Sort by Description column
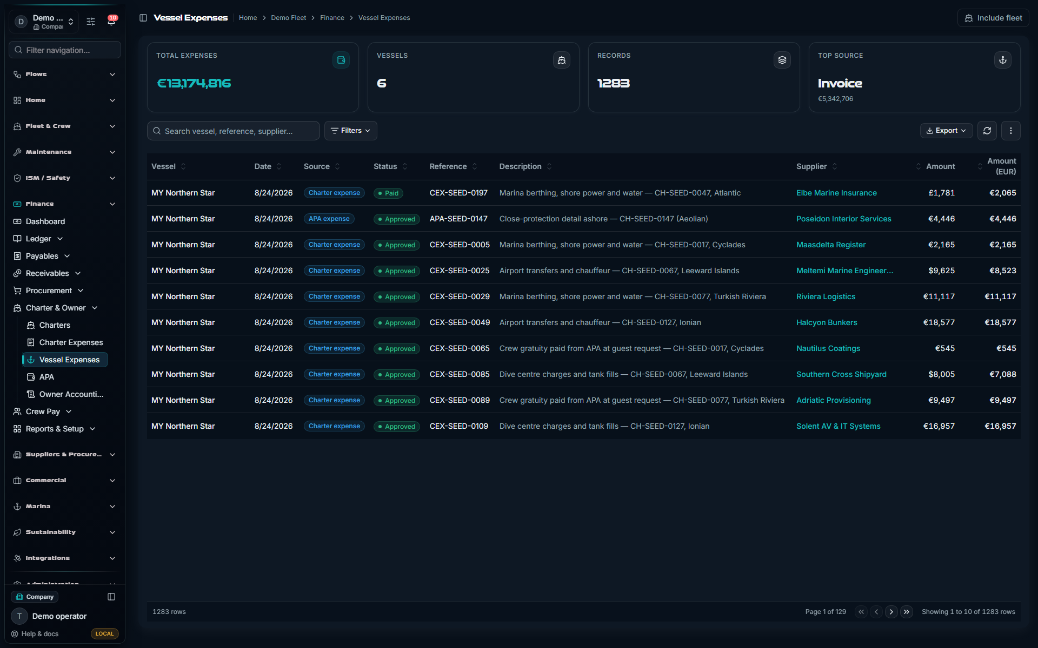 tap(526, 166)
